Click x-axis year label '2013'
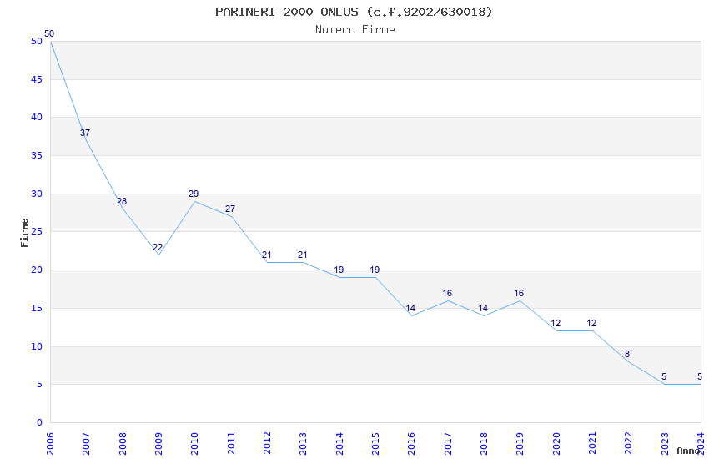 tap(303, 444)
